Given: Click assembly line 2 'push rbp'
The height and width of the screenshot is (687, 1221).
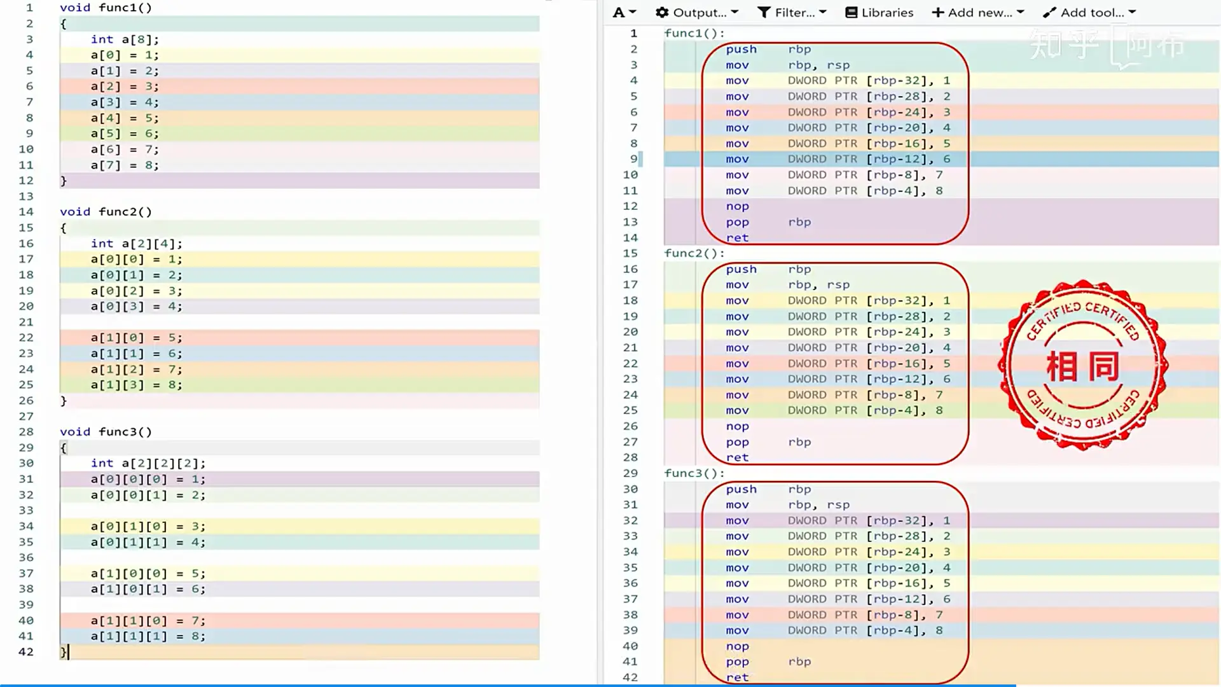Looking at the screenshot, I should [768, 49].
